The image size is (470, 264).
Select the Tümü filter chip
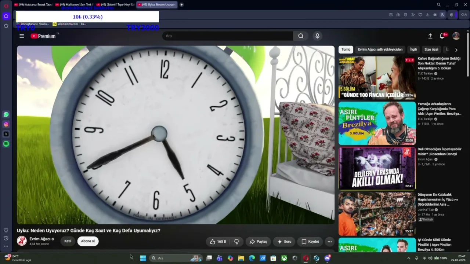[x=346, y=49]
